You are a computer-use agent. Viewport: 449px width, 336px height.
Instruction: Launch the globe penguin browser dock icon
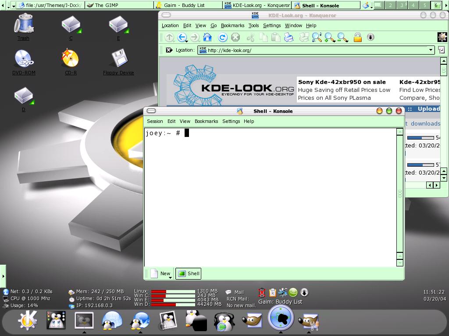pyautogui.click(x=140, y=321)
